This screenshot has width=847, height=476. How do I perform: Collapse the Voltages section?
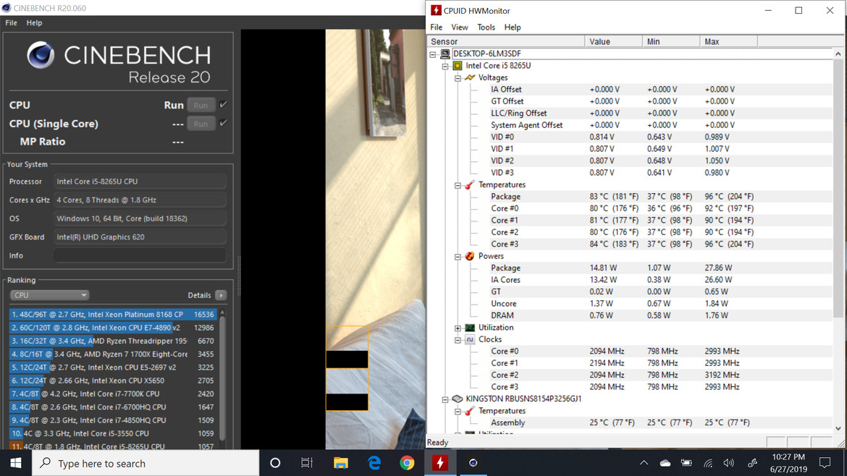tap(458, 77)
